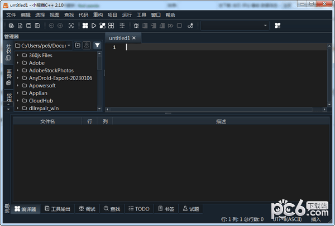Image resolution: width=335 pixels, height=226 pixels.
Task: Open the compiler set dropdown in toolbar
Action: (x=235, y=26)
